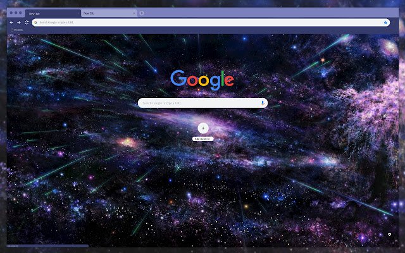
Task: Open the Chrome three-dot menu
Action: click(394, 23)
